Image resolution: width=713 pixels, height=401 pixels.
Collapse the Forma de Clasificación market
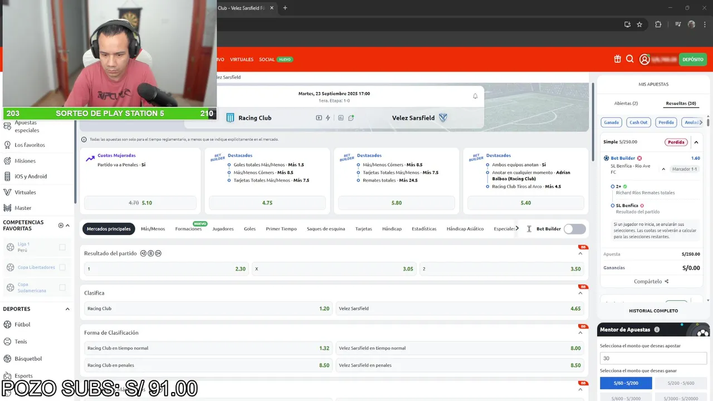pos(580,332)
